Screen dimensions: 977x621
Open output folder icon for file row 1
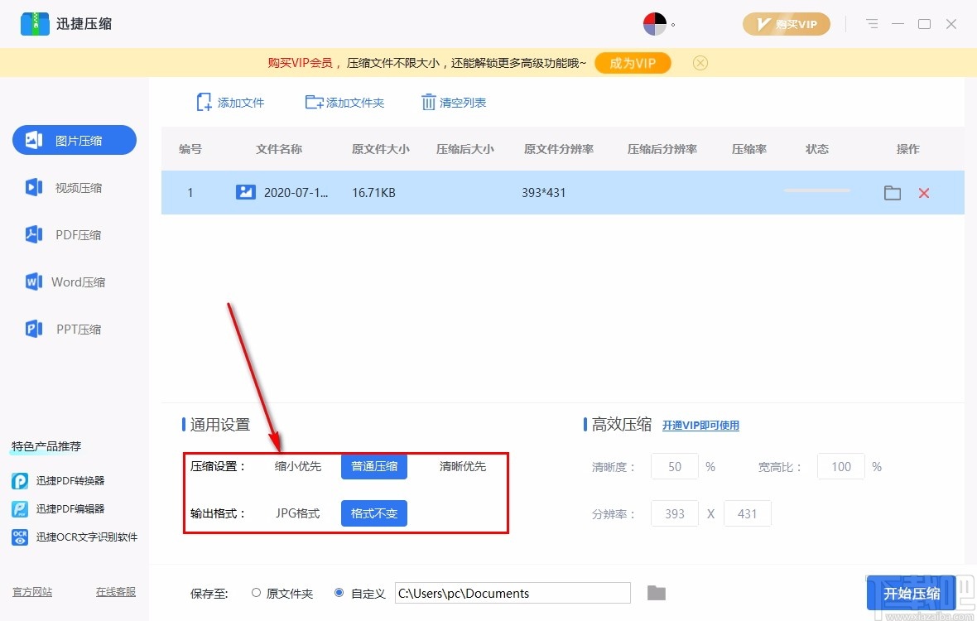click(892, 192)
